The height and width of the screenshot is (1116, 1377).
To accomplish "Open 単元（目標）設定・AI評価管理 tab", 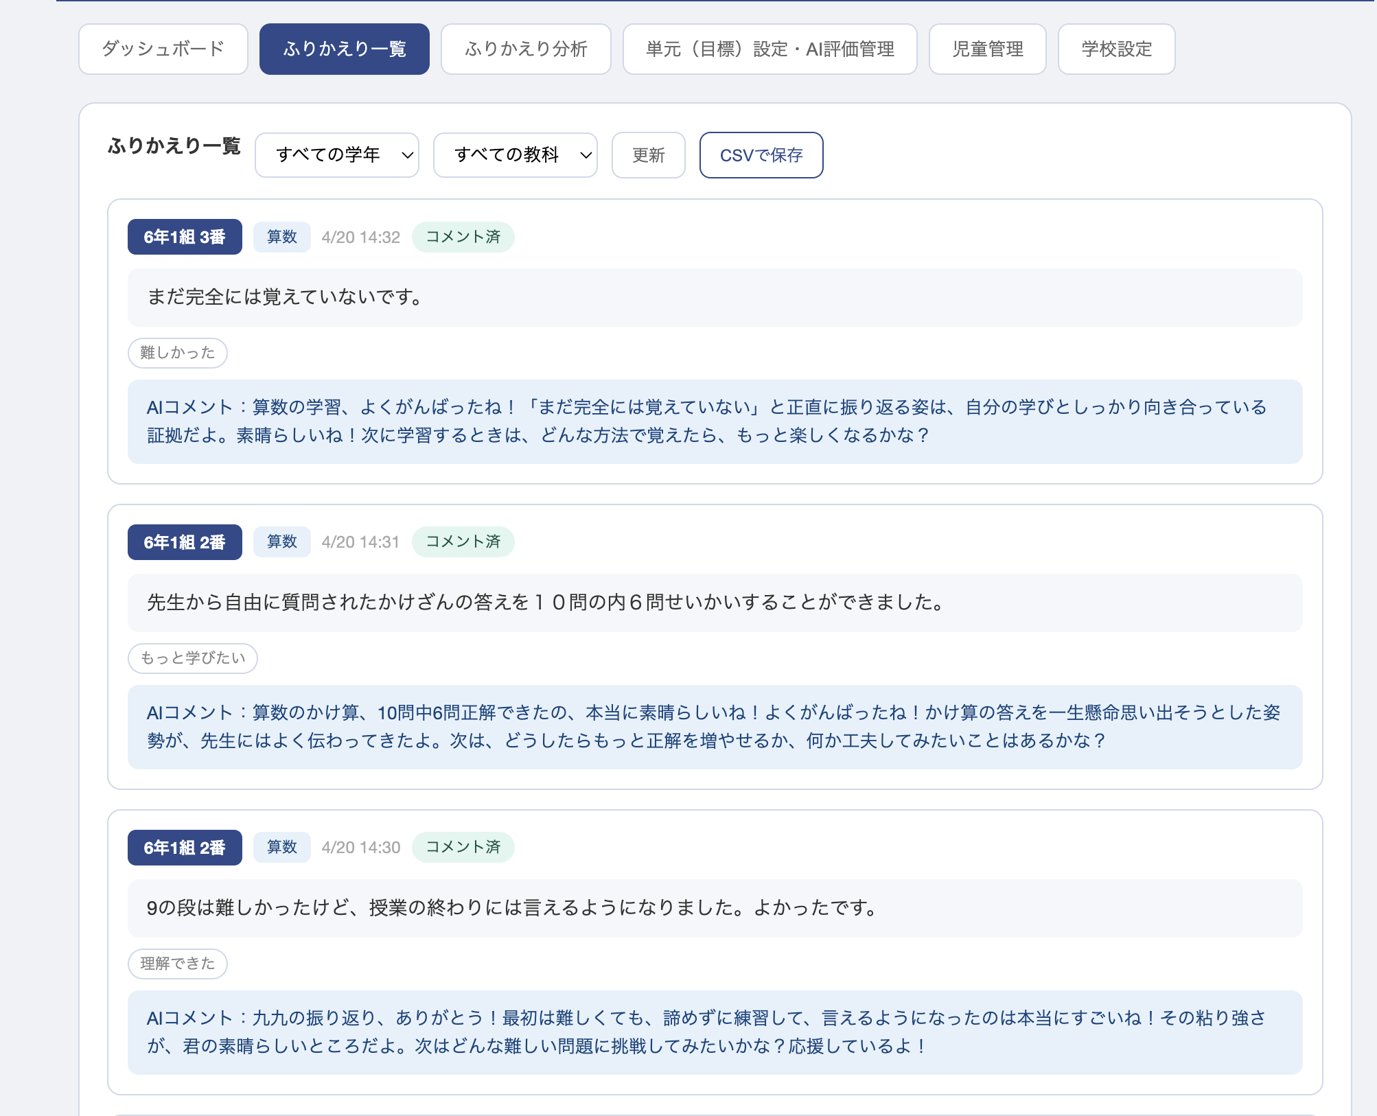I will coord(769,49).
